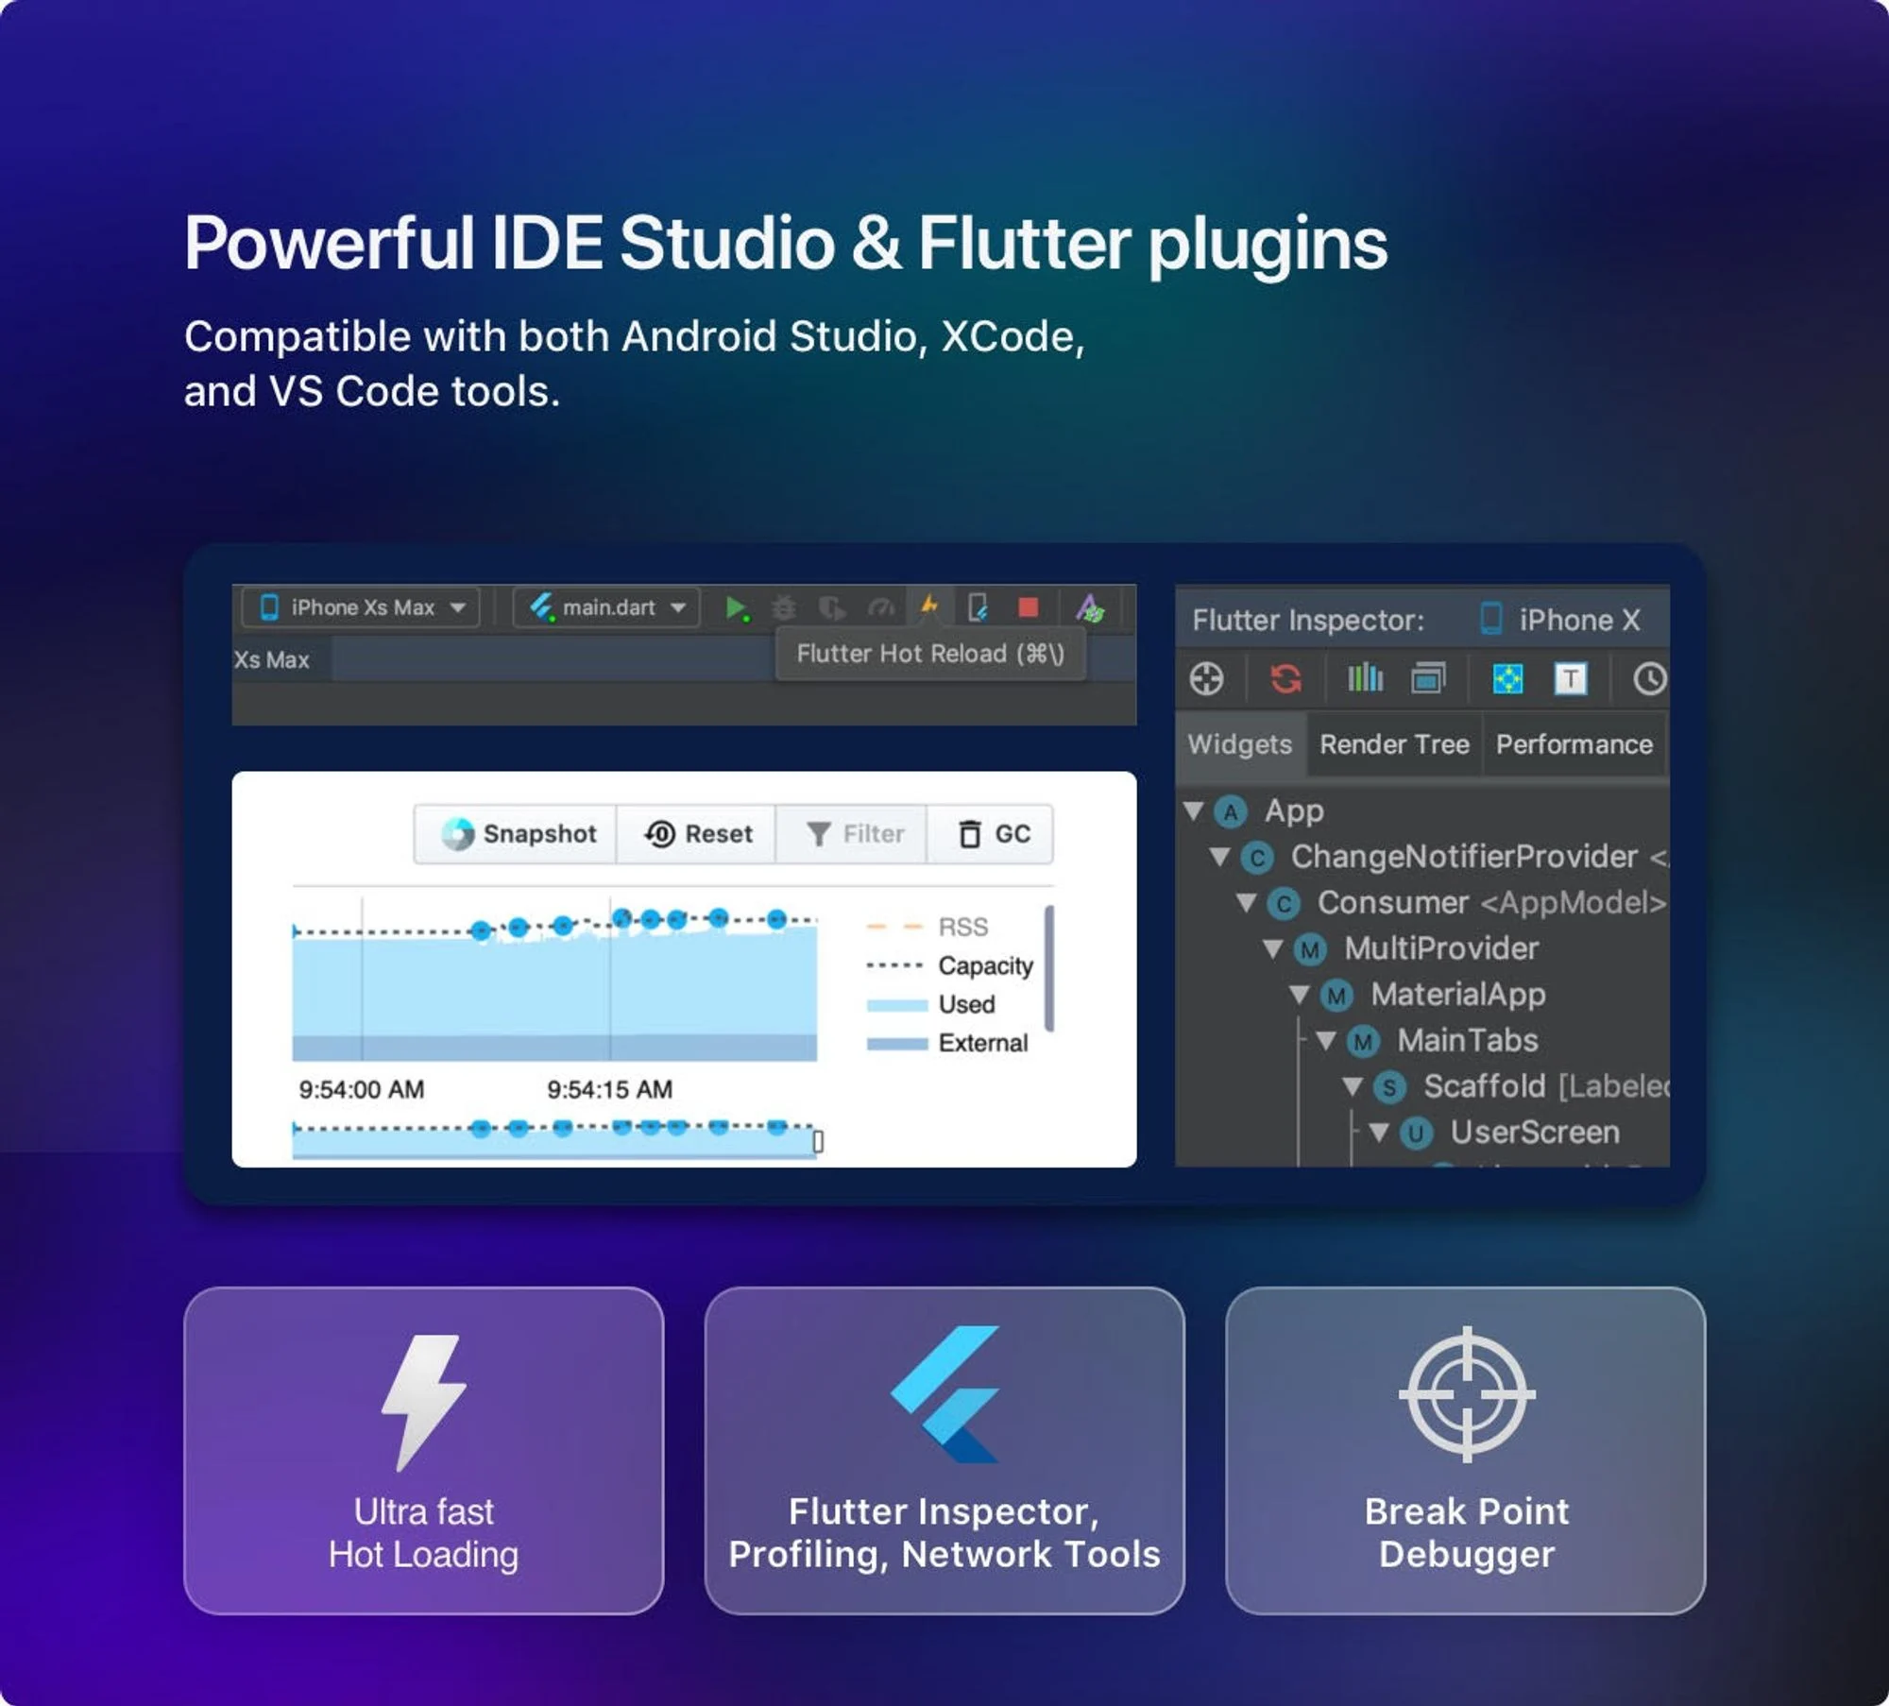The width and height of the screenshot is (1889, 1706).
Task: Open the iPhone Xs Max device dropdown
Action: coord(361,607)
